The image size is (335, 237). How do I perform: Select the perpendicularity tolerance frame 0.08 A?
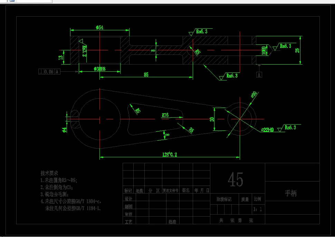49,71
